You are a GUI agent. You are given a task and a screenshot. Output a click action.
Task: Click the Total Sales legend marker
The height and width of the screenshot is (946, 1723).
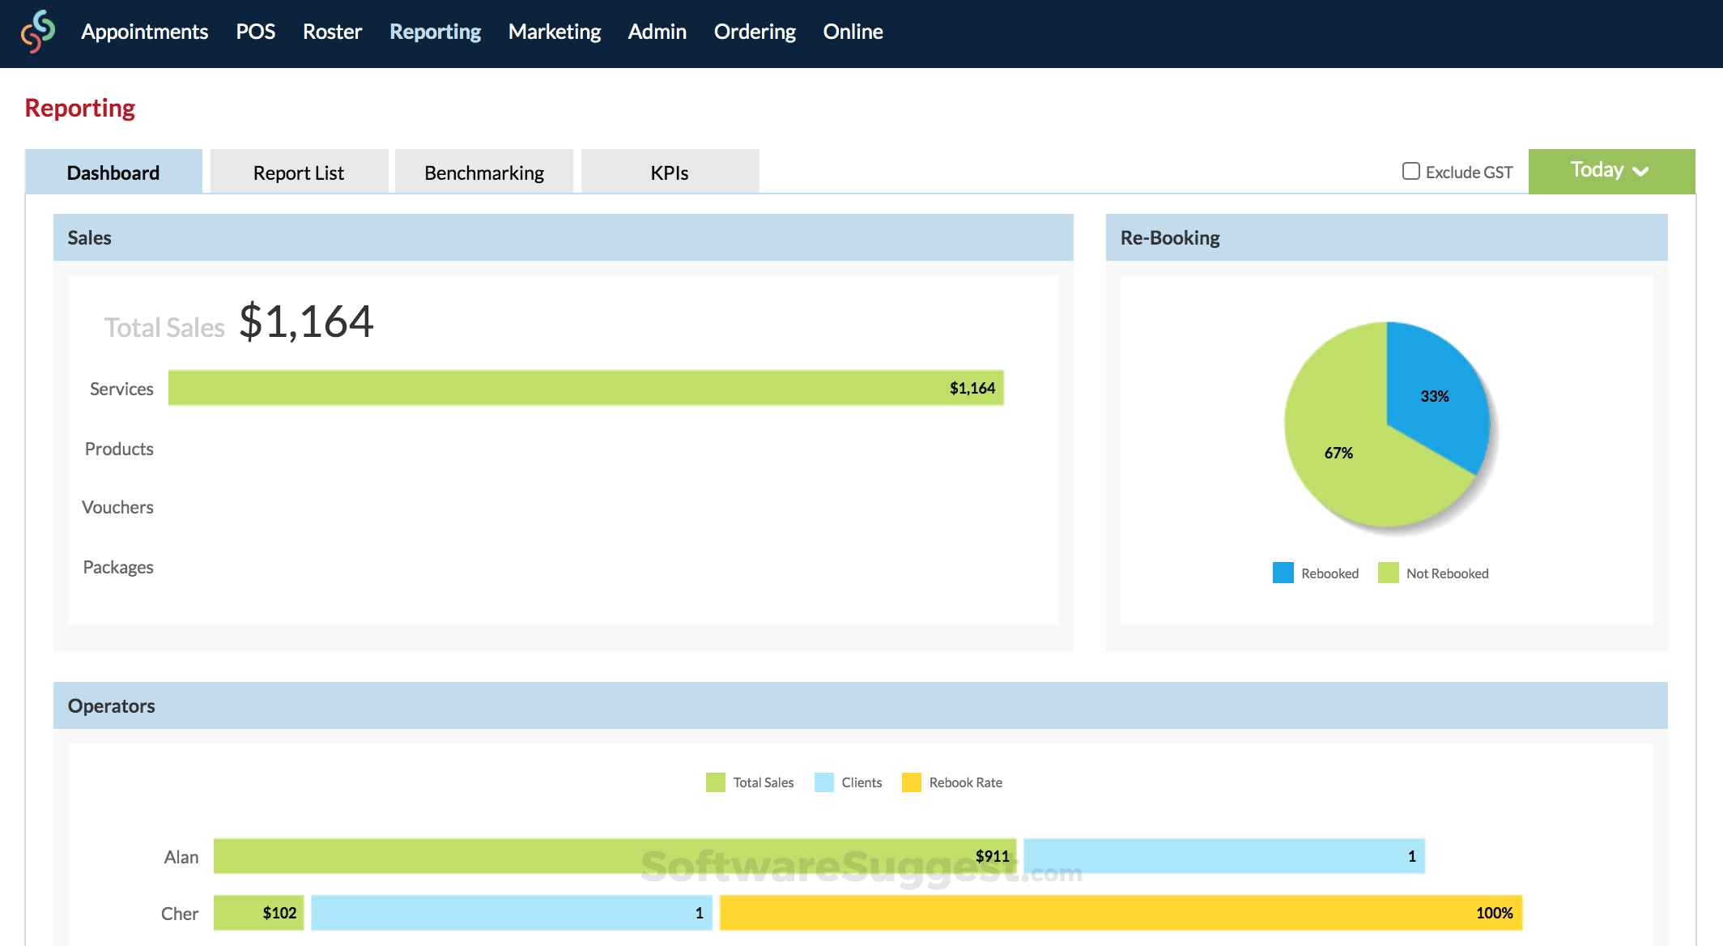pyautogui.click(x=715, y=782)
